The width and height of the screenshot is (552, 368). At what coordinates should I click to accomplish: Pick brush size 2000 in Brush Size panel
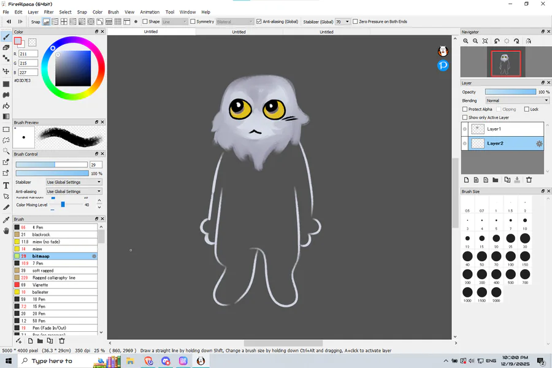(x=496, y=293)
